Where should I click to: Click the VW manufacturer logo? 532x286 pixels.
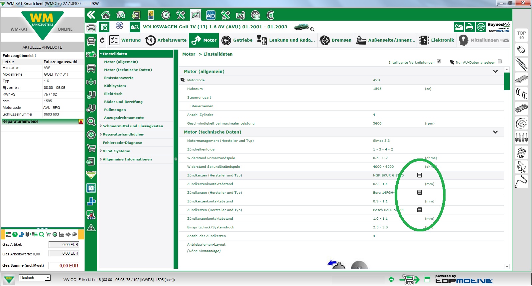(119, 26)
